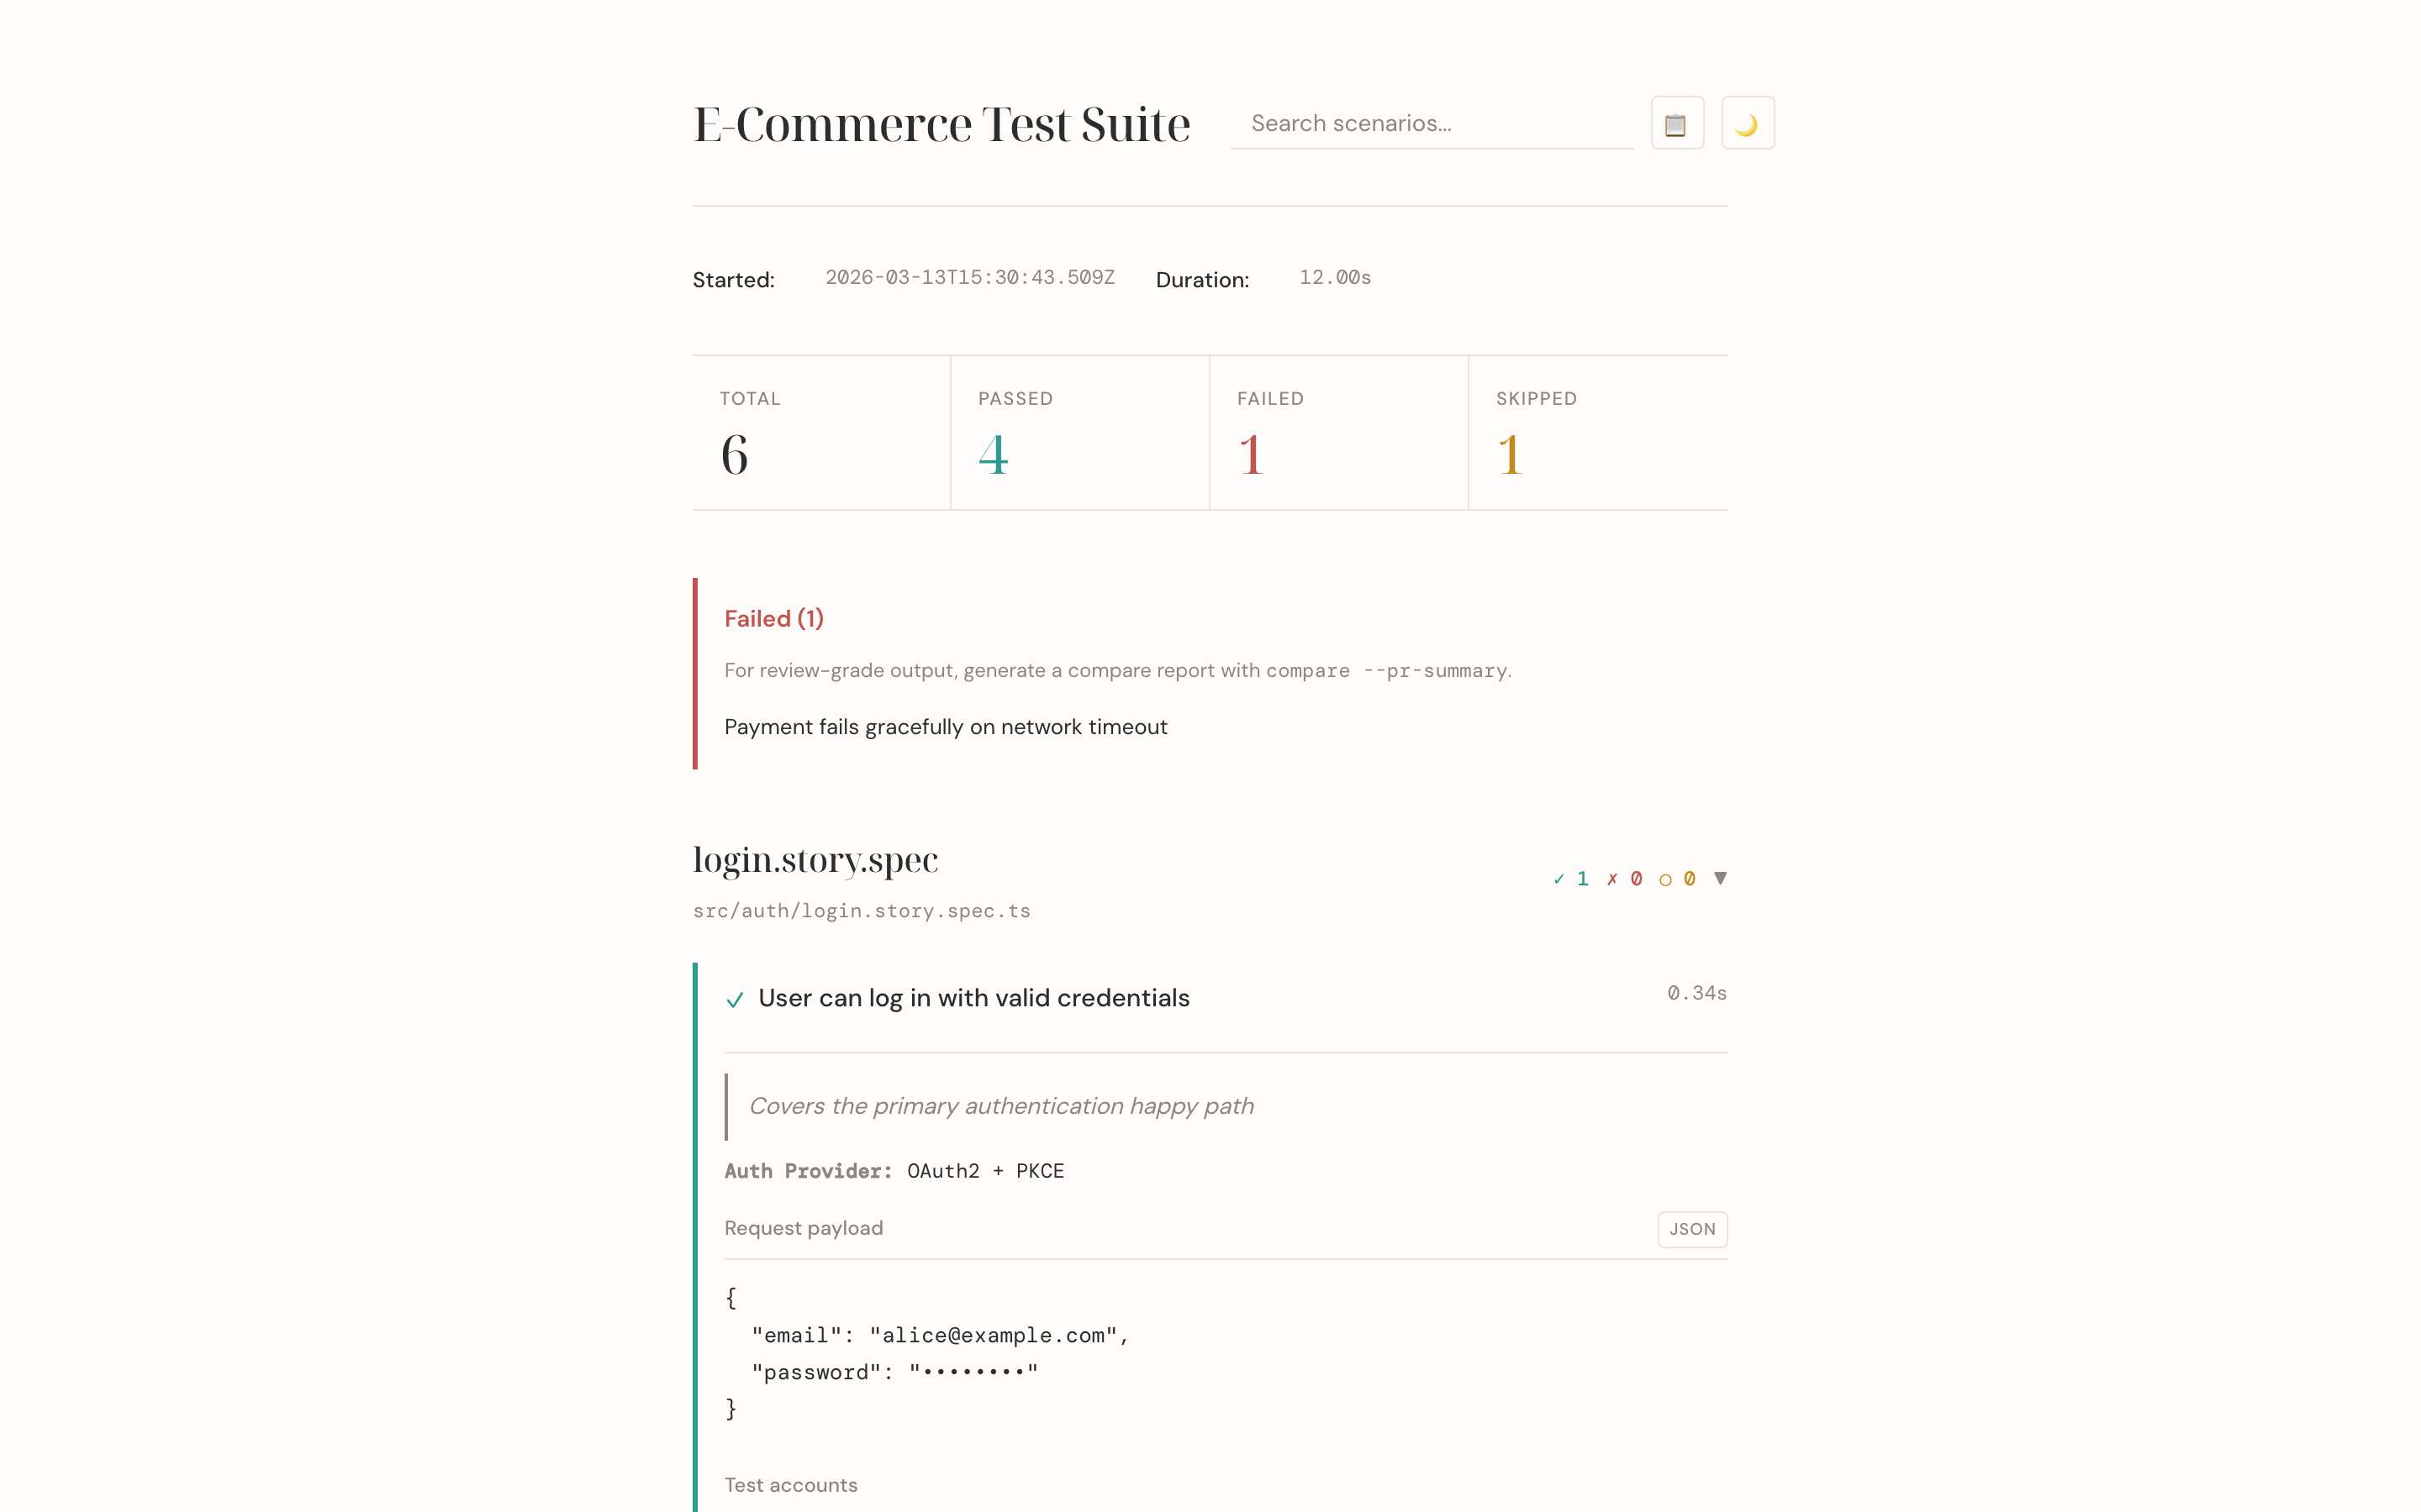The width and height of the screenshot is (2421, 1512).
Task: Expand the Test accounts section
Action: click(790, 1485)
